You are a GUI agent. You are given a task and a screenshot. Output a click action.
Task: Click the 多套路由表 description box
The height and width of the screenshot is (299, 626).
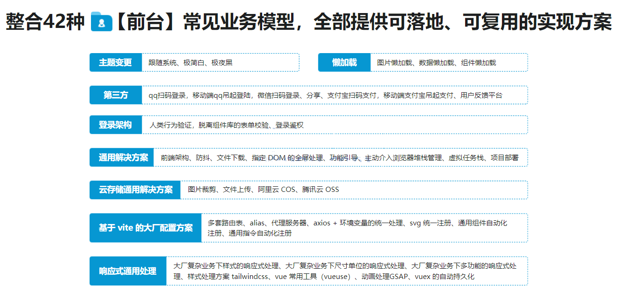[x=364, y=228]
